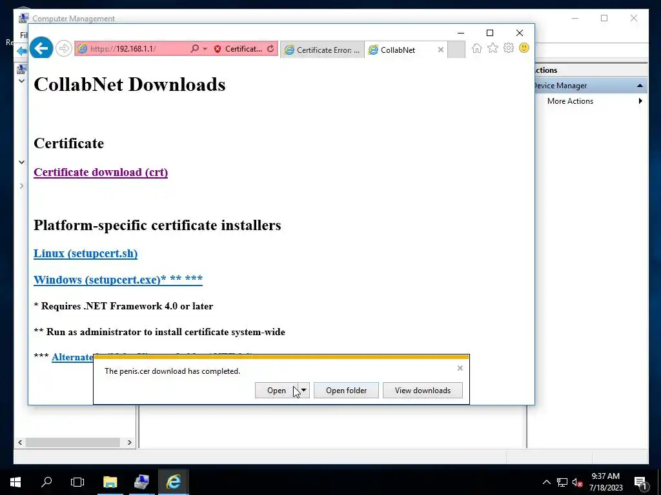Click the Computer Management title bar icon
661x495 pixels.
pyautogui.click(x=24, y=18)
